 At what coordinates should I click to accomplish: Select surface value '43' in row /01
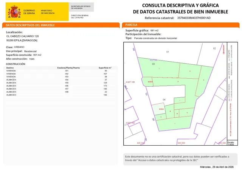pyautogui.click(x=106, y=71)
